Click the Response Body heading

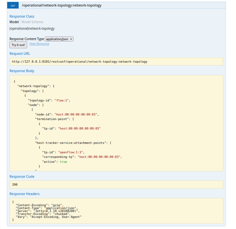22,71
